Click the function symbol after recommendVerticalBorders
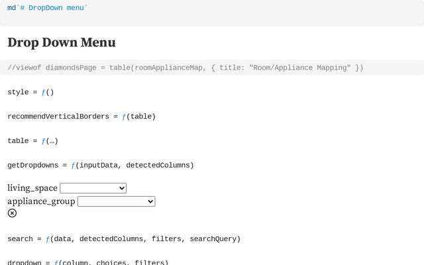 [x=124, y=117]
